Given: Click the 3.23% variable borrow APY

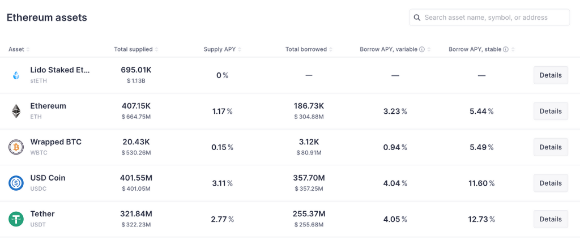Looking at the screenshot, I should [395, 112].
